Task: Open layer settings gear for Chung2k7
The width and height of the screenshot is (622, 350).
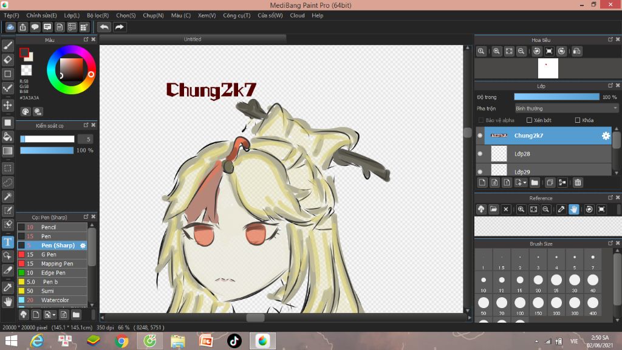Action: tap(606, 136)
